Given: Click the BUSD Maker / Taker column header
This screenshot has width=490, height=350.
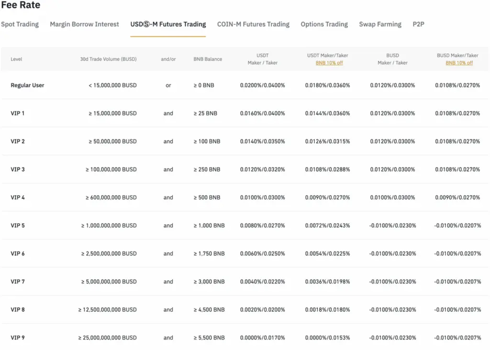Looking at the screenshot, I should tap(392, 59).
